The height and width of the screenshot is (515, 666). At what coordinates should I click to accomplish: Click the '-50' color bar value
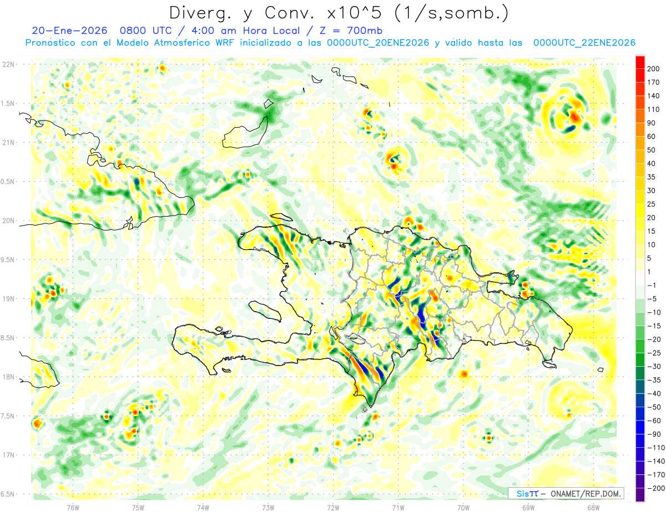tap(653, 407)
